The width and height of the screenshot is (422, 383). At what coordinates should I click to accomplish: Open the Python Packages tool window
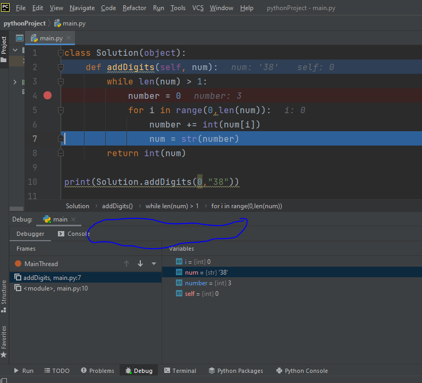(236, 371)
